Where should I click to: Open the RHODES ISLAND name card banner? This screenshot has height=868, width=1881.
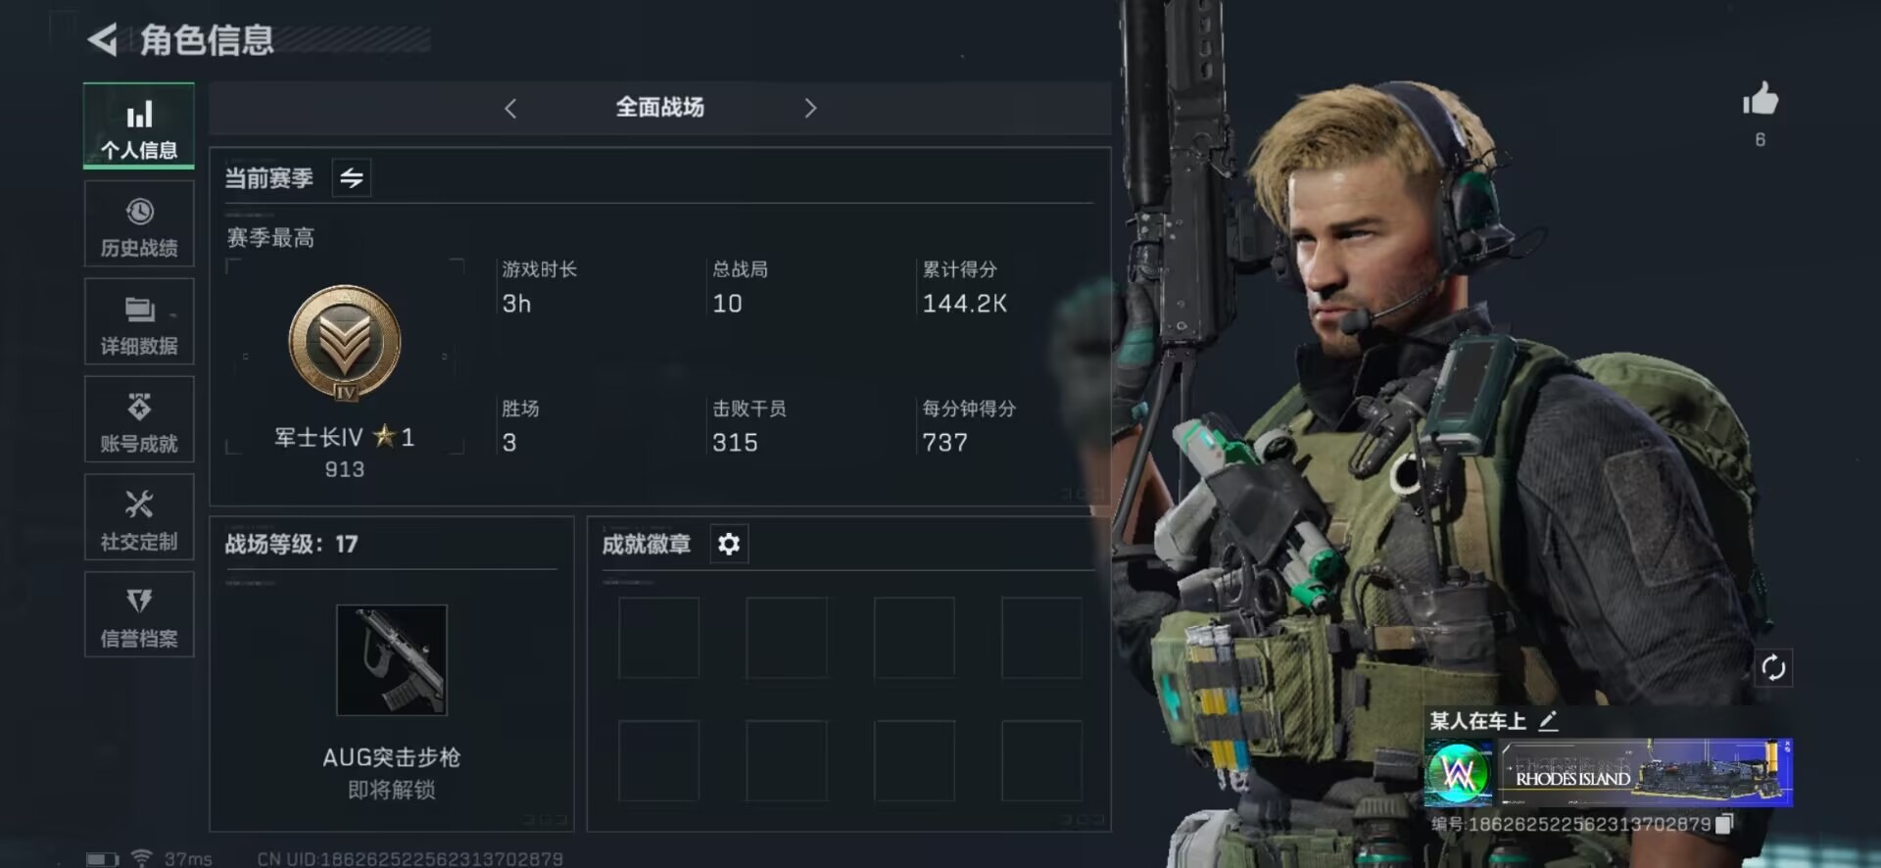(1646, 773)
